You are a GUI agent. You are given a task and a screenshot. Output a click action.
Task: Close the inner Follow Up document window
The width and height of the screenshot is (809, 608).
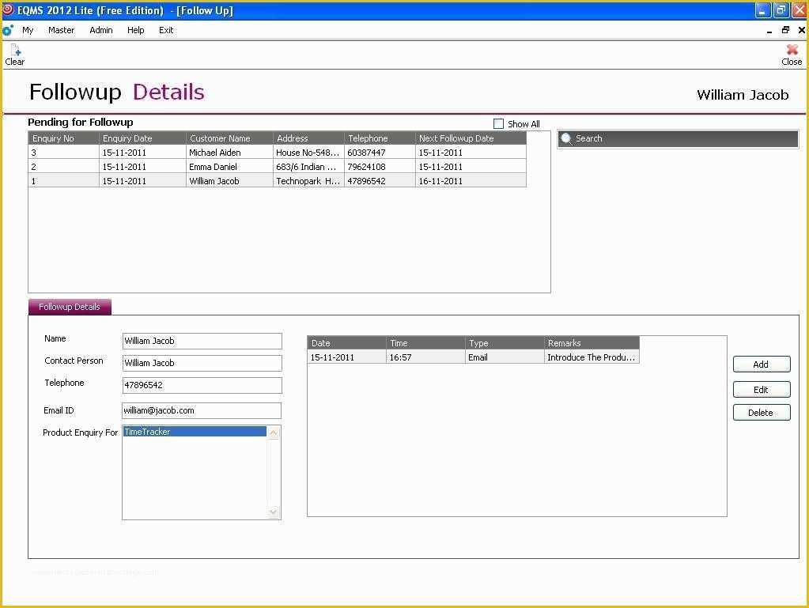click(x=801, y=30)
